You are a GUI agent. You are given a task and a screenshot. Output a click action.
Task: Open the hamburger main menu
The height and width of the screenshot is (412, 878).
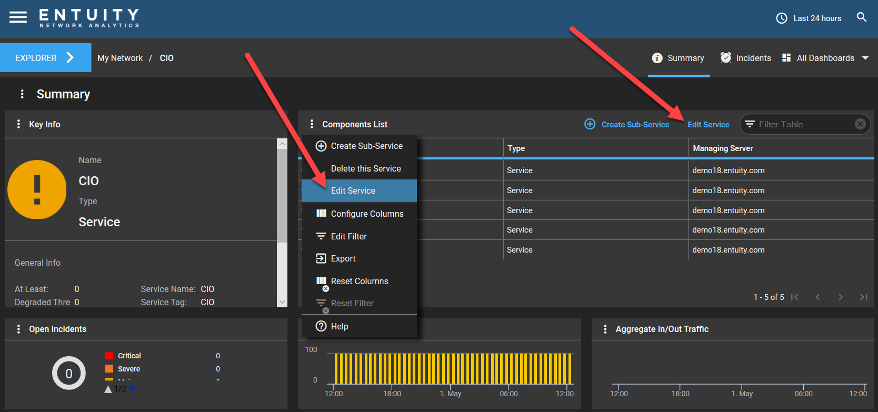[18, 17]
